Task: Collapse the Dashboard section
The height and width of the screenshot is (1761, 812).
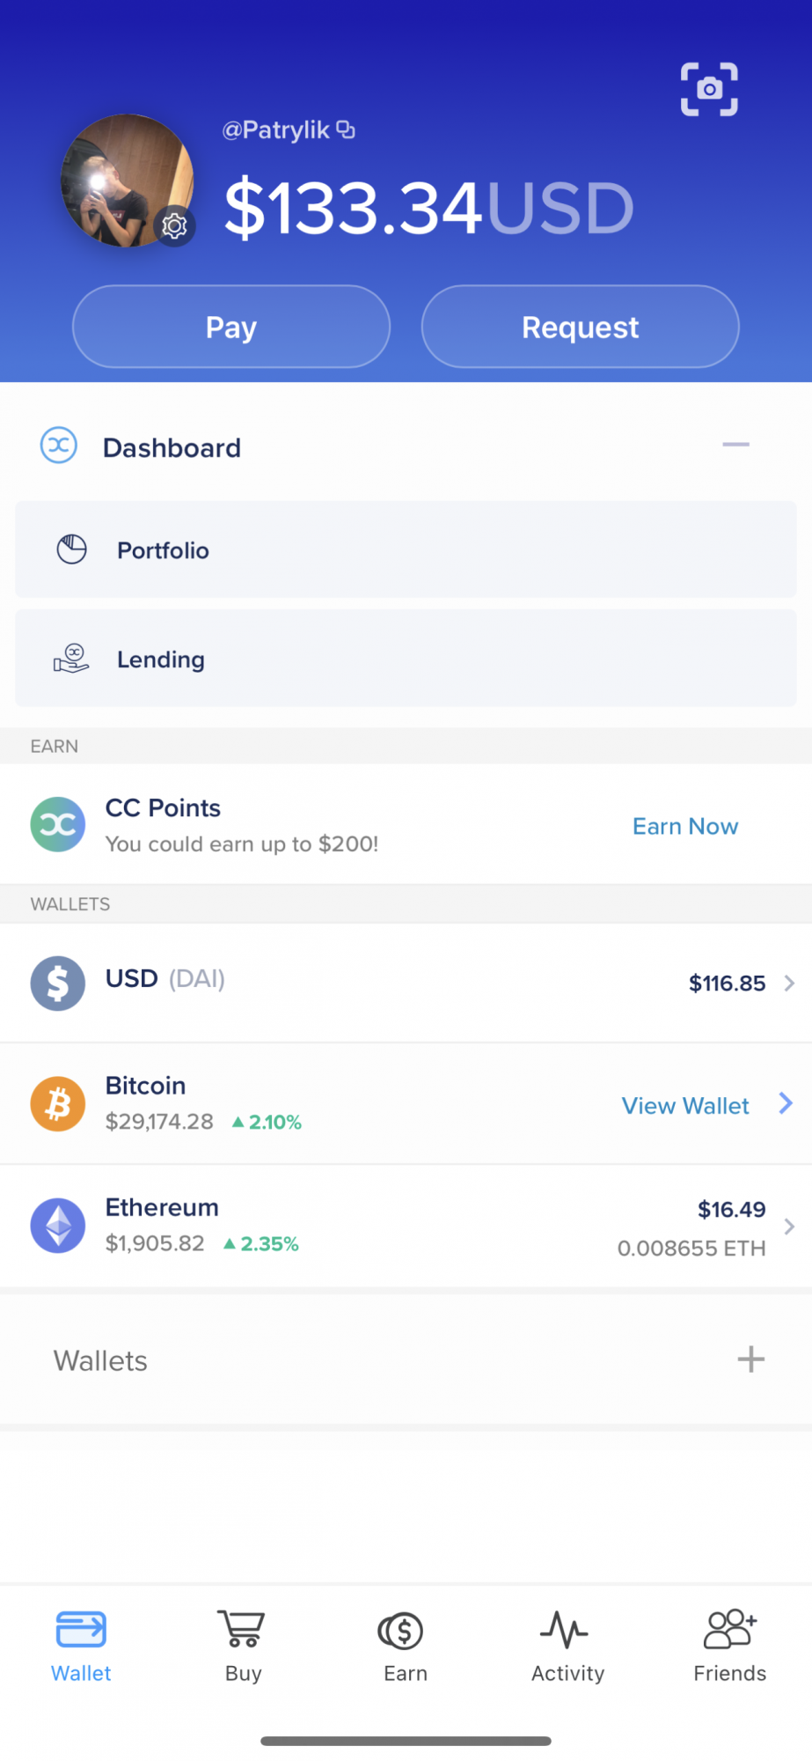Action: [x=735, y=445]
